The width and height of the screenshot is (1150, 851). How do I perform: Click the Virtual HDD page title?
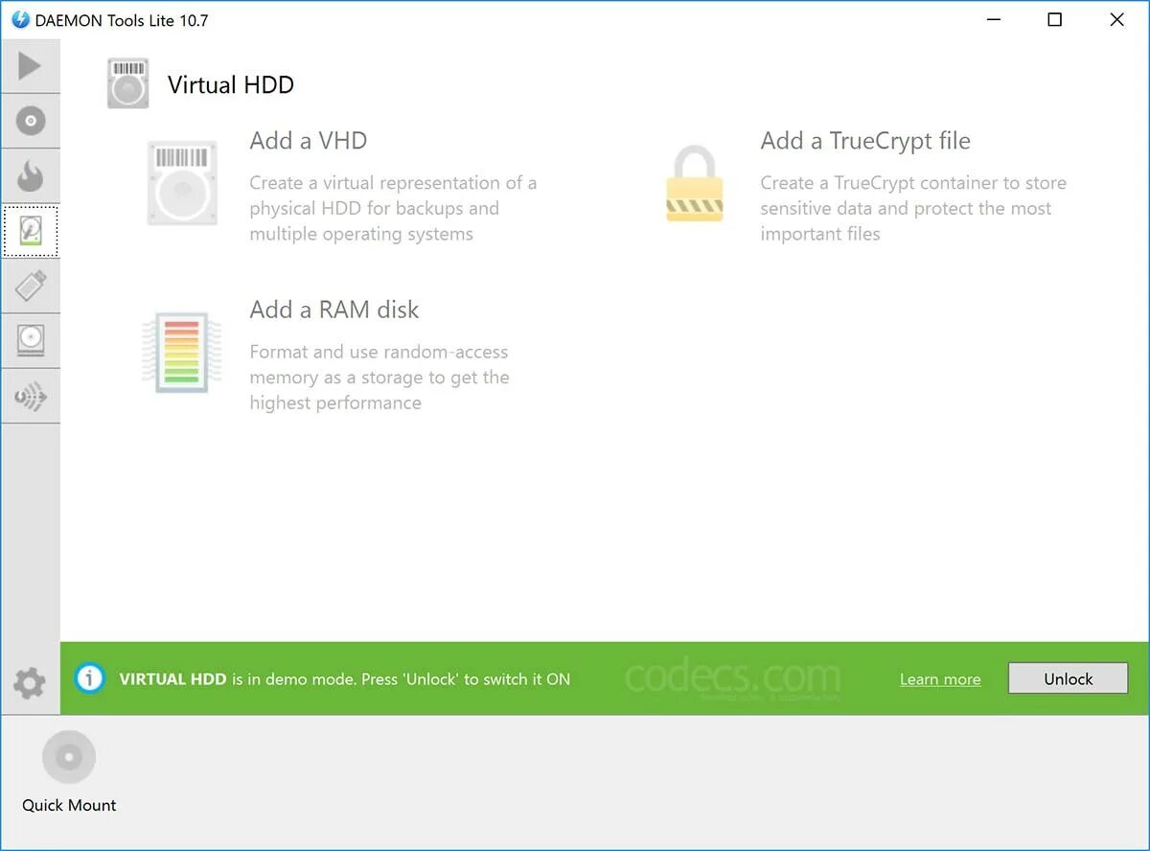(231, 84)
